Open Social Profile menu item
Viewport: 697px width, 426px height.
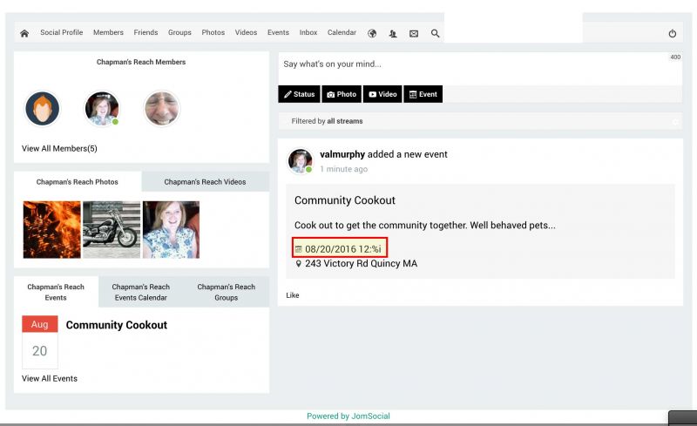pyautogui.click(x=61, y=32)
